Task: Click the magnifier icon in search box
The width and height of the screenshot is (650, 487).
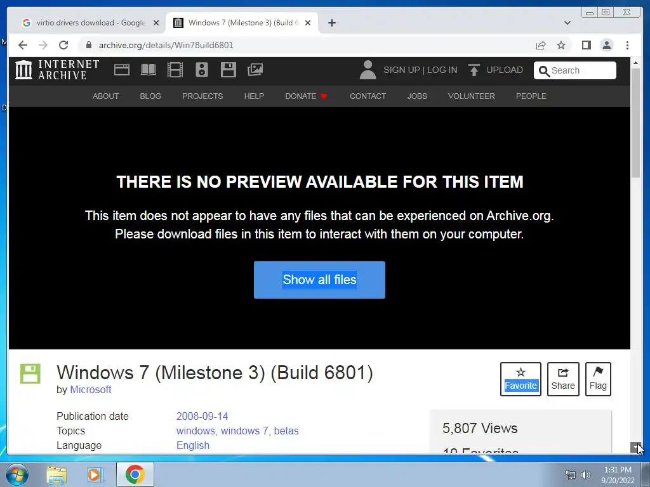Action: 544,71
